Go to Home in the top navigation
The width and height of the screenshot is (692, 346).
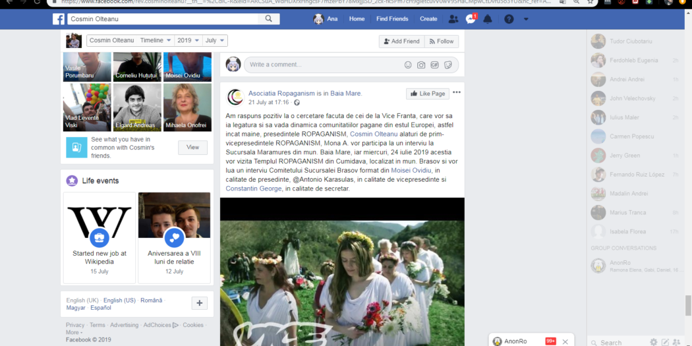point(357,19)
